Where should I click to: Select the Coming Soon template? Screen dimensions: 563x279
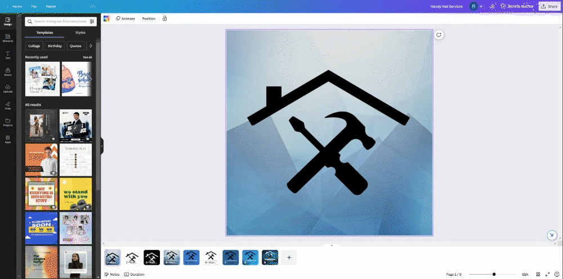pos(41,228)
